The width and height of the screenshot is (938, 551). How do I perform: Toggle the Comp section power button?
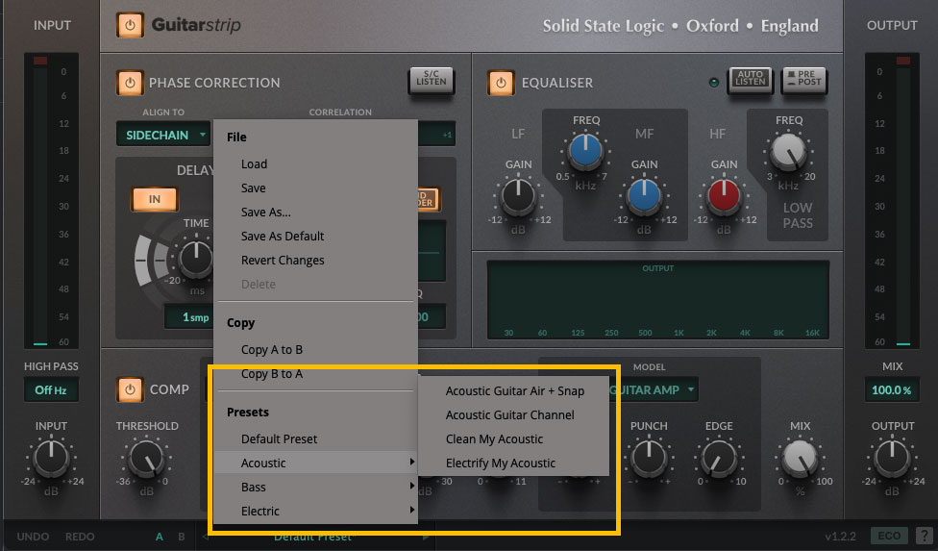(x=130, y=389)
